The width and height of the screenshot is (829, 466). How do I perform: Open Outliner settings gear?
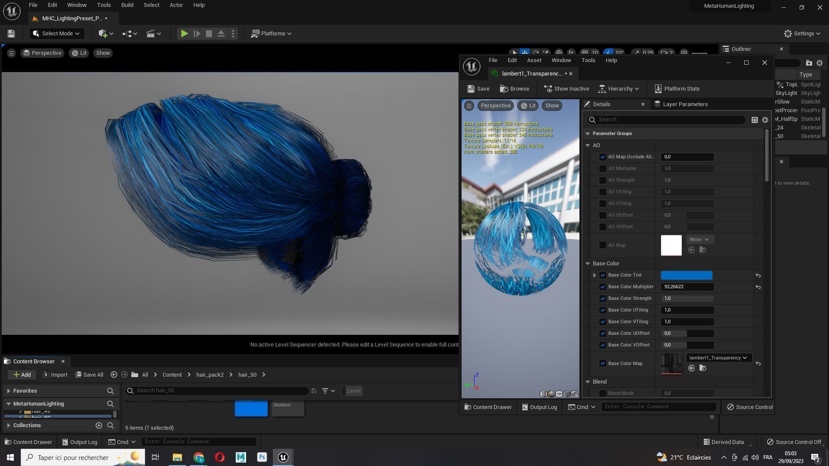(x=820, y=63)
